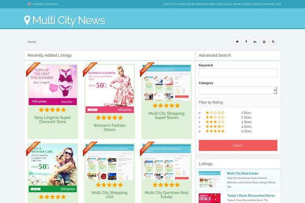Image resolution: width=305 pixels, height=203 pixels.
Task: Open Women's Fashion Stores listing title
Action: pos(109,127)
